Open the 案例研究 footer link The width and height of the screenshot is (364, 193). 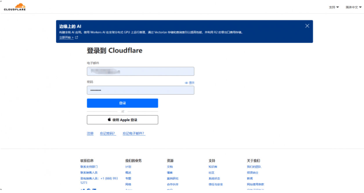[173, 179]
